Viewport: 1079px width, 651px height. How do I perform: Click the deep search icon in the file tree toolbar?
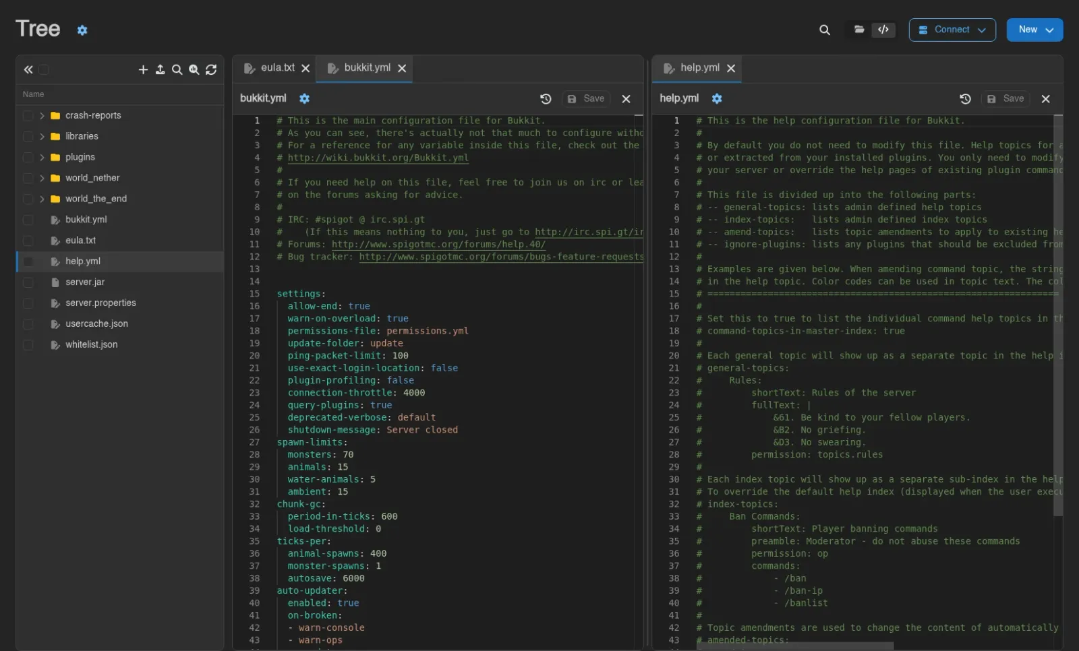click(x=194, y=69)
